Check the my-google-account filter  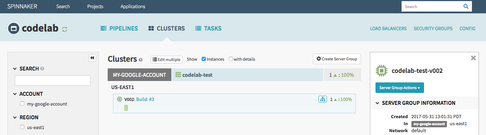[22, 104]
